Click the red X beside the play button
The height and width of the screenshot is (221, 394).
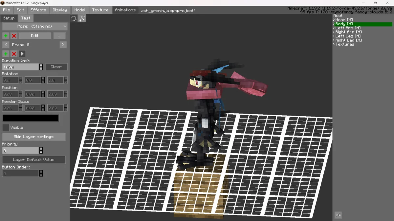pyautogui.click(x=14, y=54)
